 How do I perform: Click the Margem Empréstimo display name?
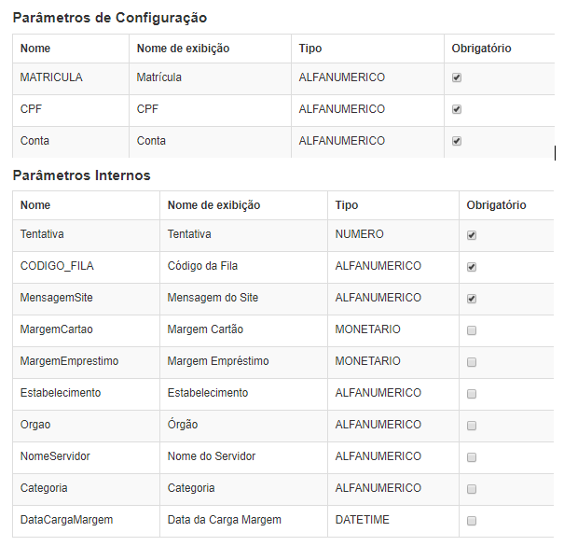coord(218,361)
